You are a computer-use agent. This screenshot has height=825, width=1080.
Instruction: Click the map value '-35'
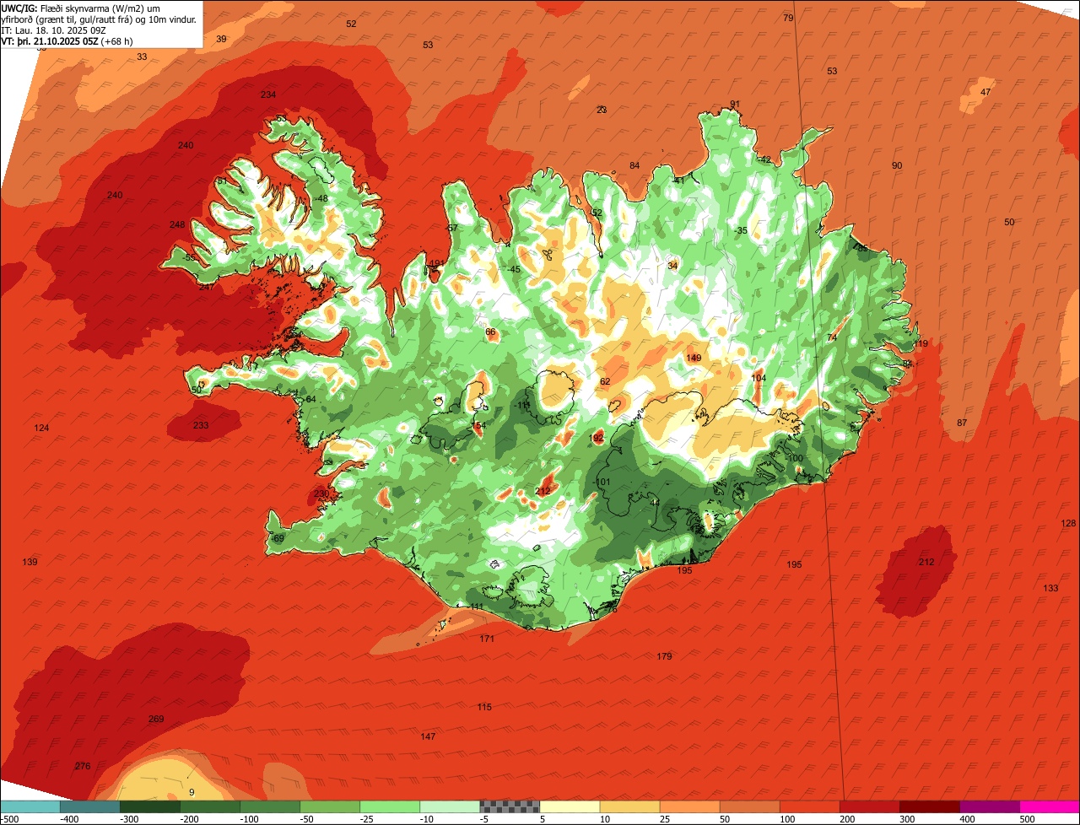740,230
